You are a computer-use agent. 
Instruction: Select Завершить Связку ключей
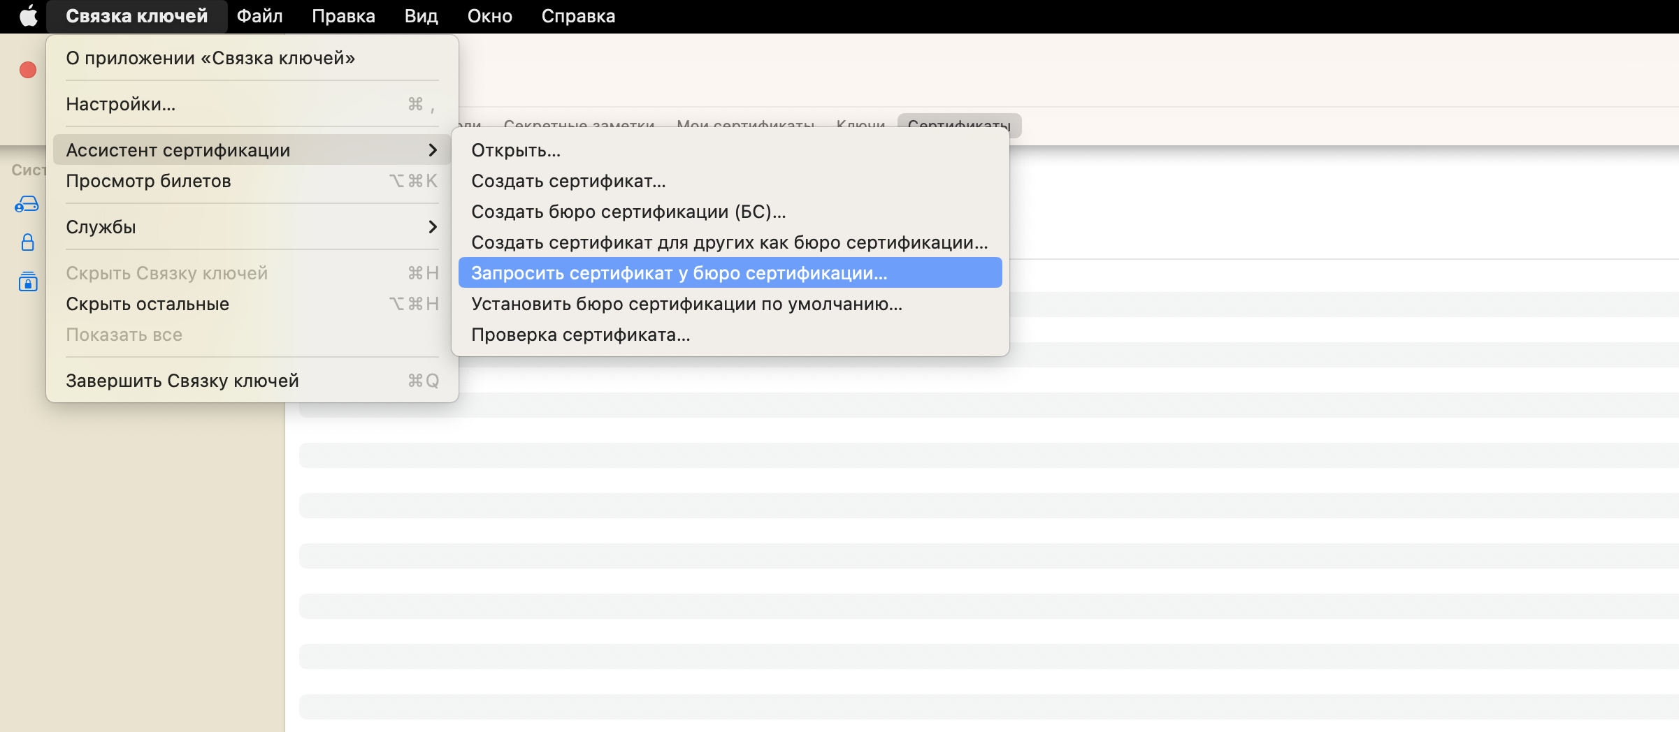click(182, 381)
